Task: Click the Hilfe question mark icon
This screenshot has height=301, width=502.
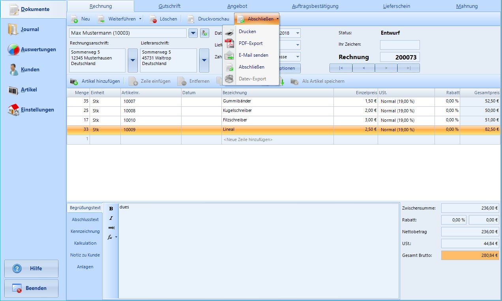Action: click(17, 269)
